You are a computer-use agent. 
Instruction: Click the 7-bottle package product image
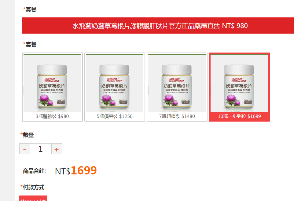[x=177, y=83]
